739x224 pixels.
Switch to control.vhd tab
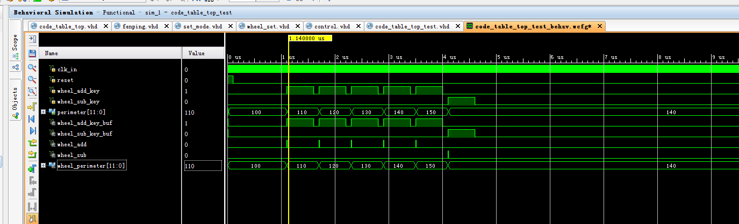coord(334,26)
